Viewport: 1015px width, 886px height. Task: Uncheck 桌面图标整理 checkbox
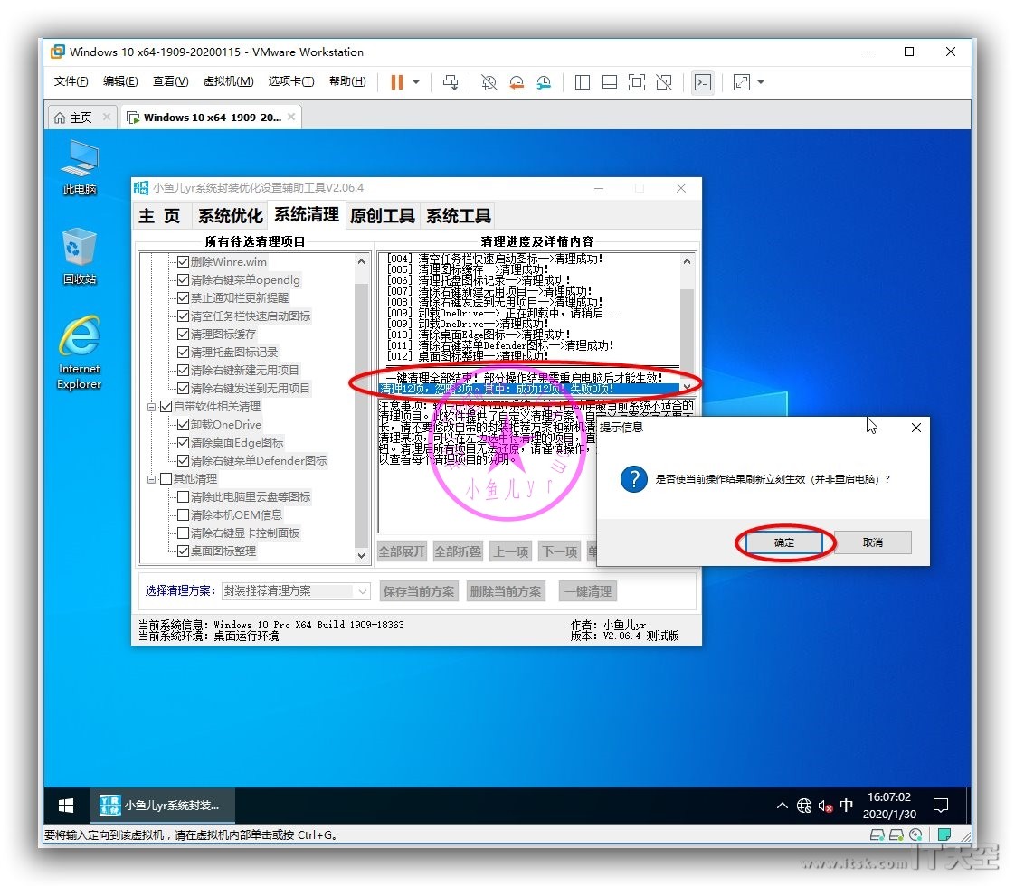click(x=184, y=551)
